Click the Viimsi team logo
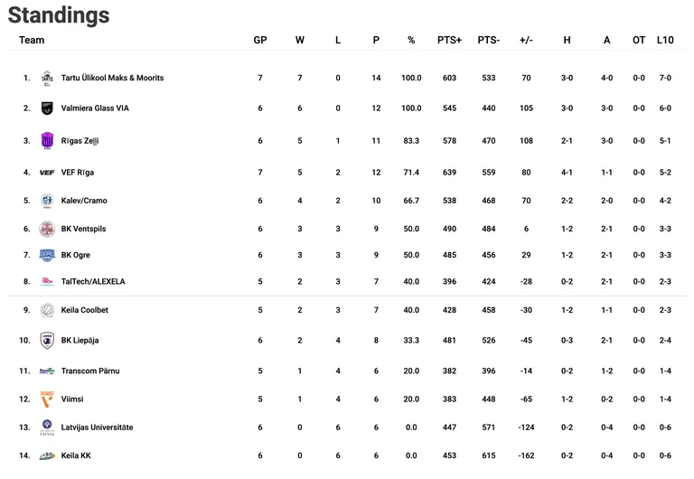The width and height of the screenshot is (694, 479). point(47,399)
